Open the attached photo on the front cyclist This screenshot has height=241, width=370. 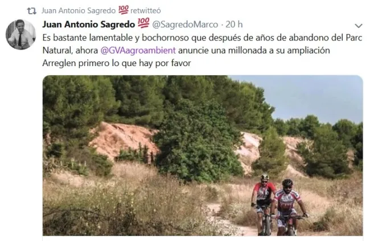[289, 208]
